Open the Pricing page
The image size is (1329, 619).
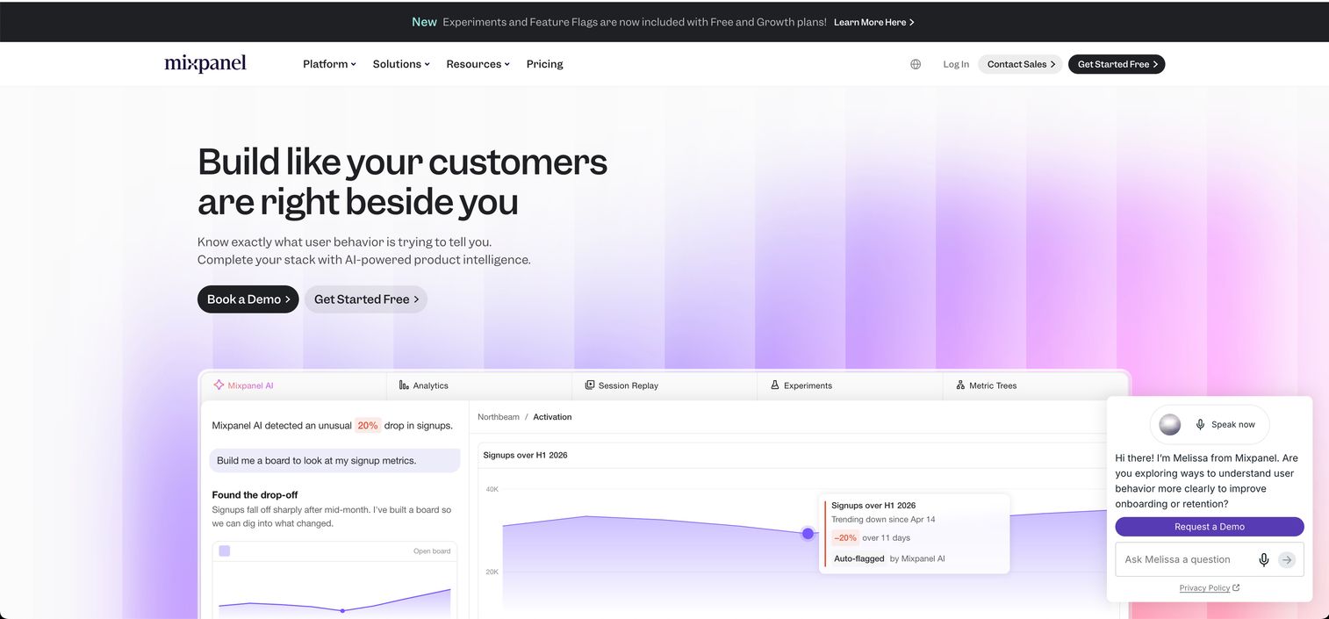point(544,64)
